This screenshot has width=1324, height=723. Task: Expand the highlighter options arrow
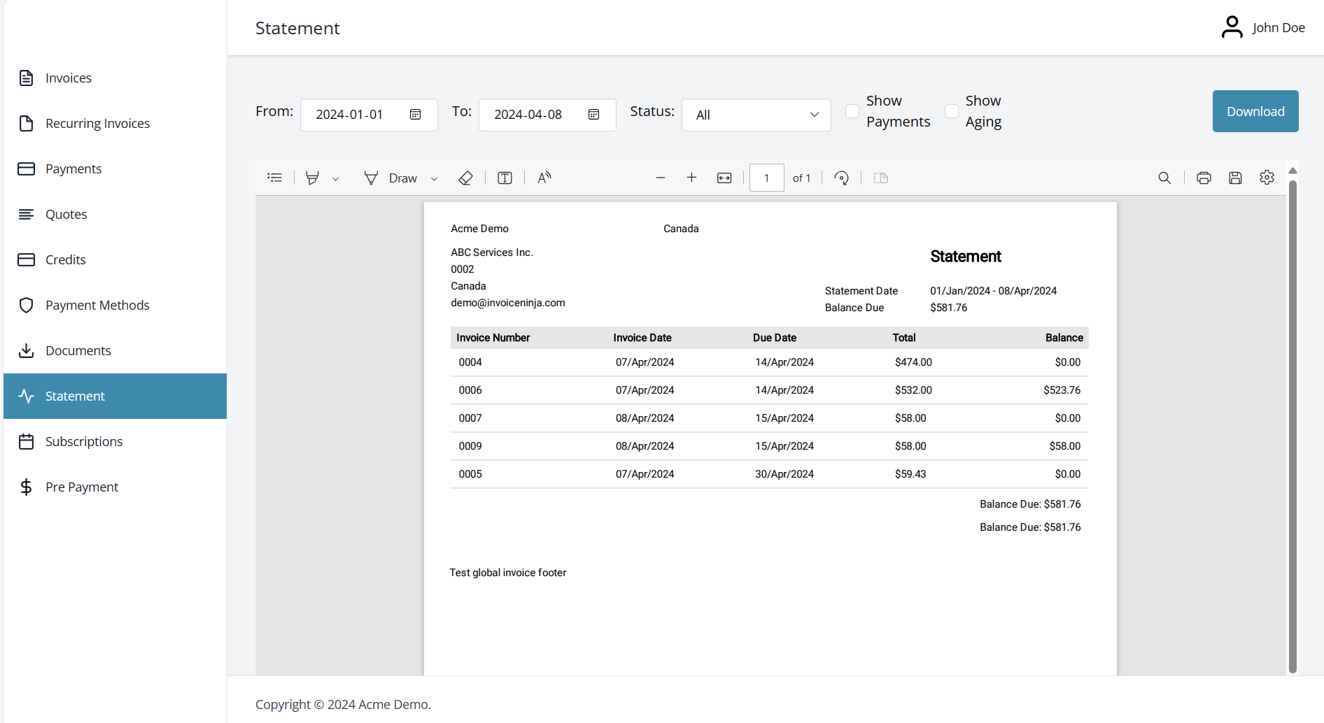pos(336,179)
